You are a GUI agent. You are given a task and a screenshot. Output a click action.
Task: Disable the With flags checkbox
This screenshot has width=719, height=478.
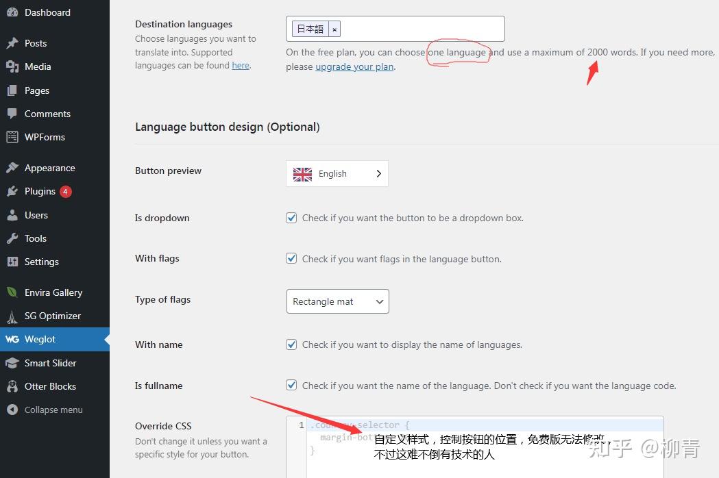click(x=291, y=258)
